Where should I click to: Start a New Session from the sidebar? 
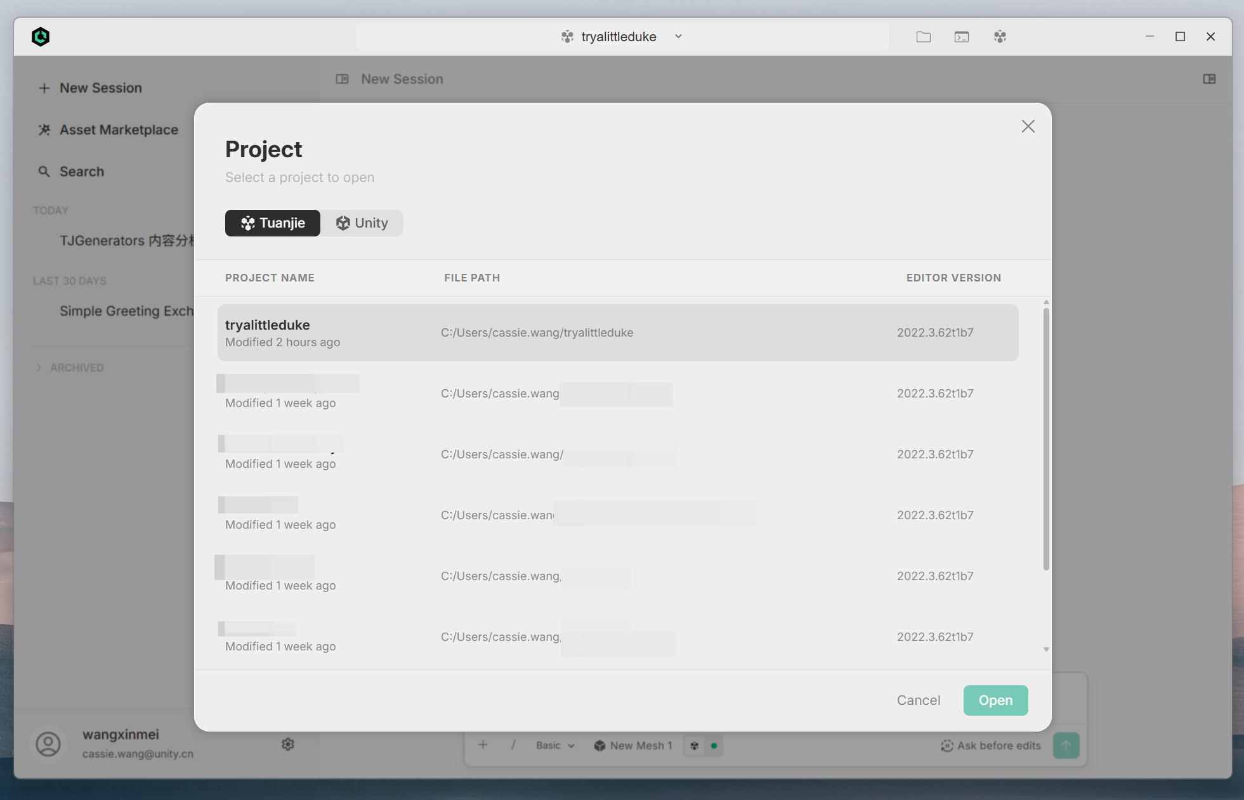coord(90,88)
